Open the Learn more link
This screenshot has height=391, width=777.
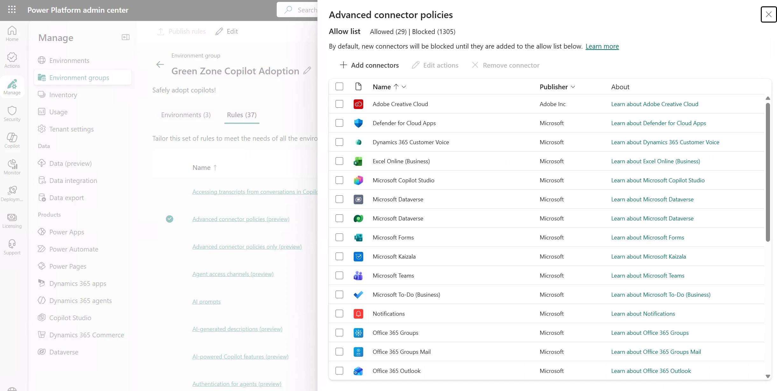[602, 46]
